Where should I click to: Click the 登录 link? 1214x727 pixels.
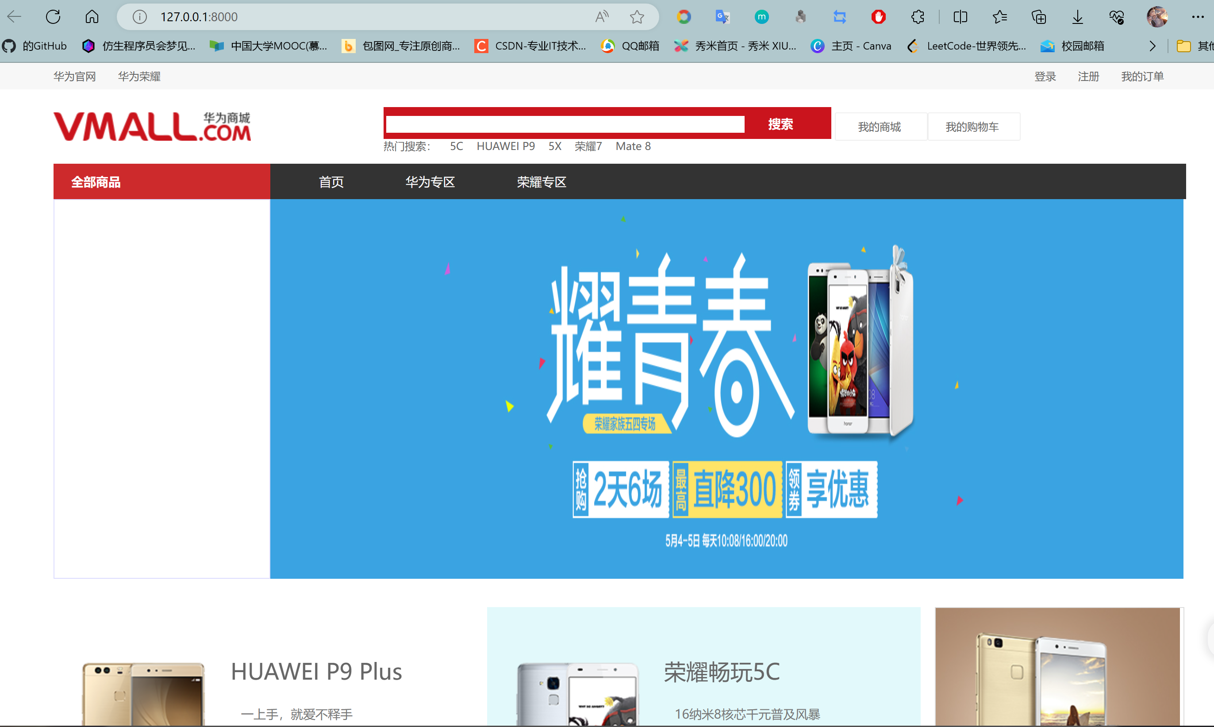[1045, 77]
